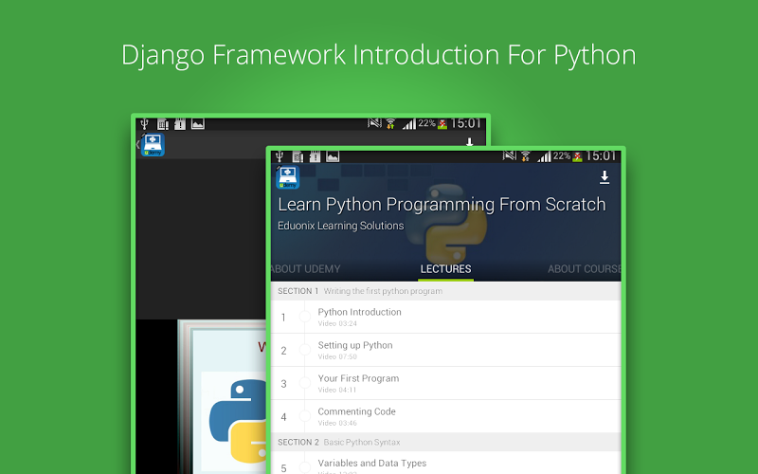The image size is (758, 474).
Task: Tap the signal strength icon in front status bar
Action: coord(544,156)
